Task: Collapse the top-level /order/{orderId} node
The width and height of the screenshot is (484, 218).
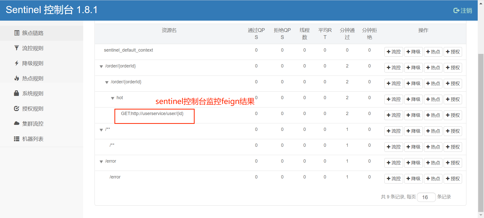Action: (101, 66)
